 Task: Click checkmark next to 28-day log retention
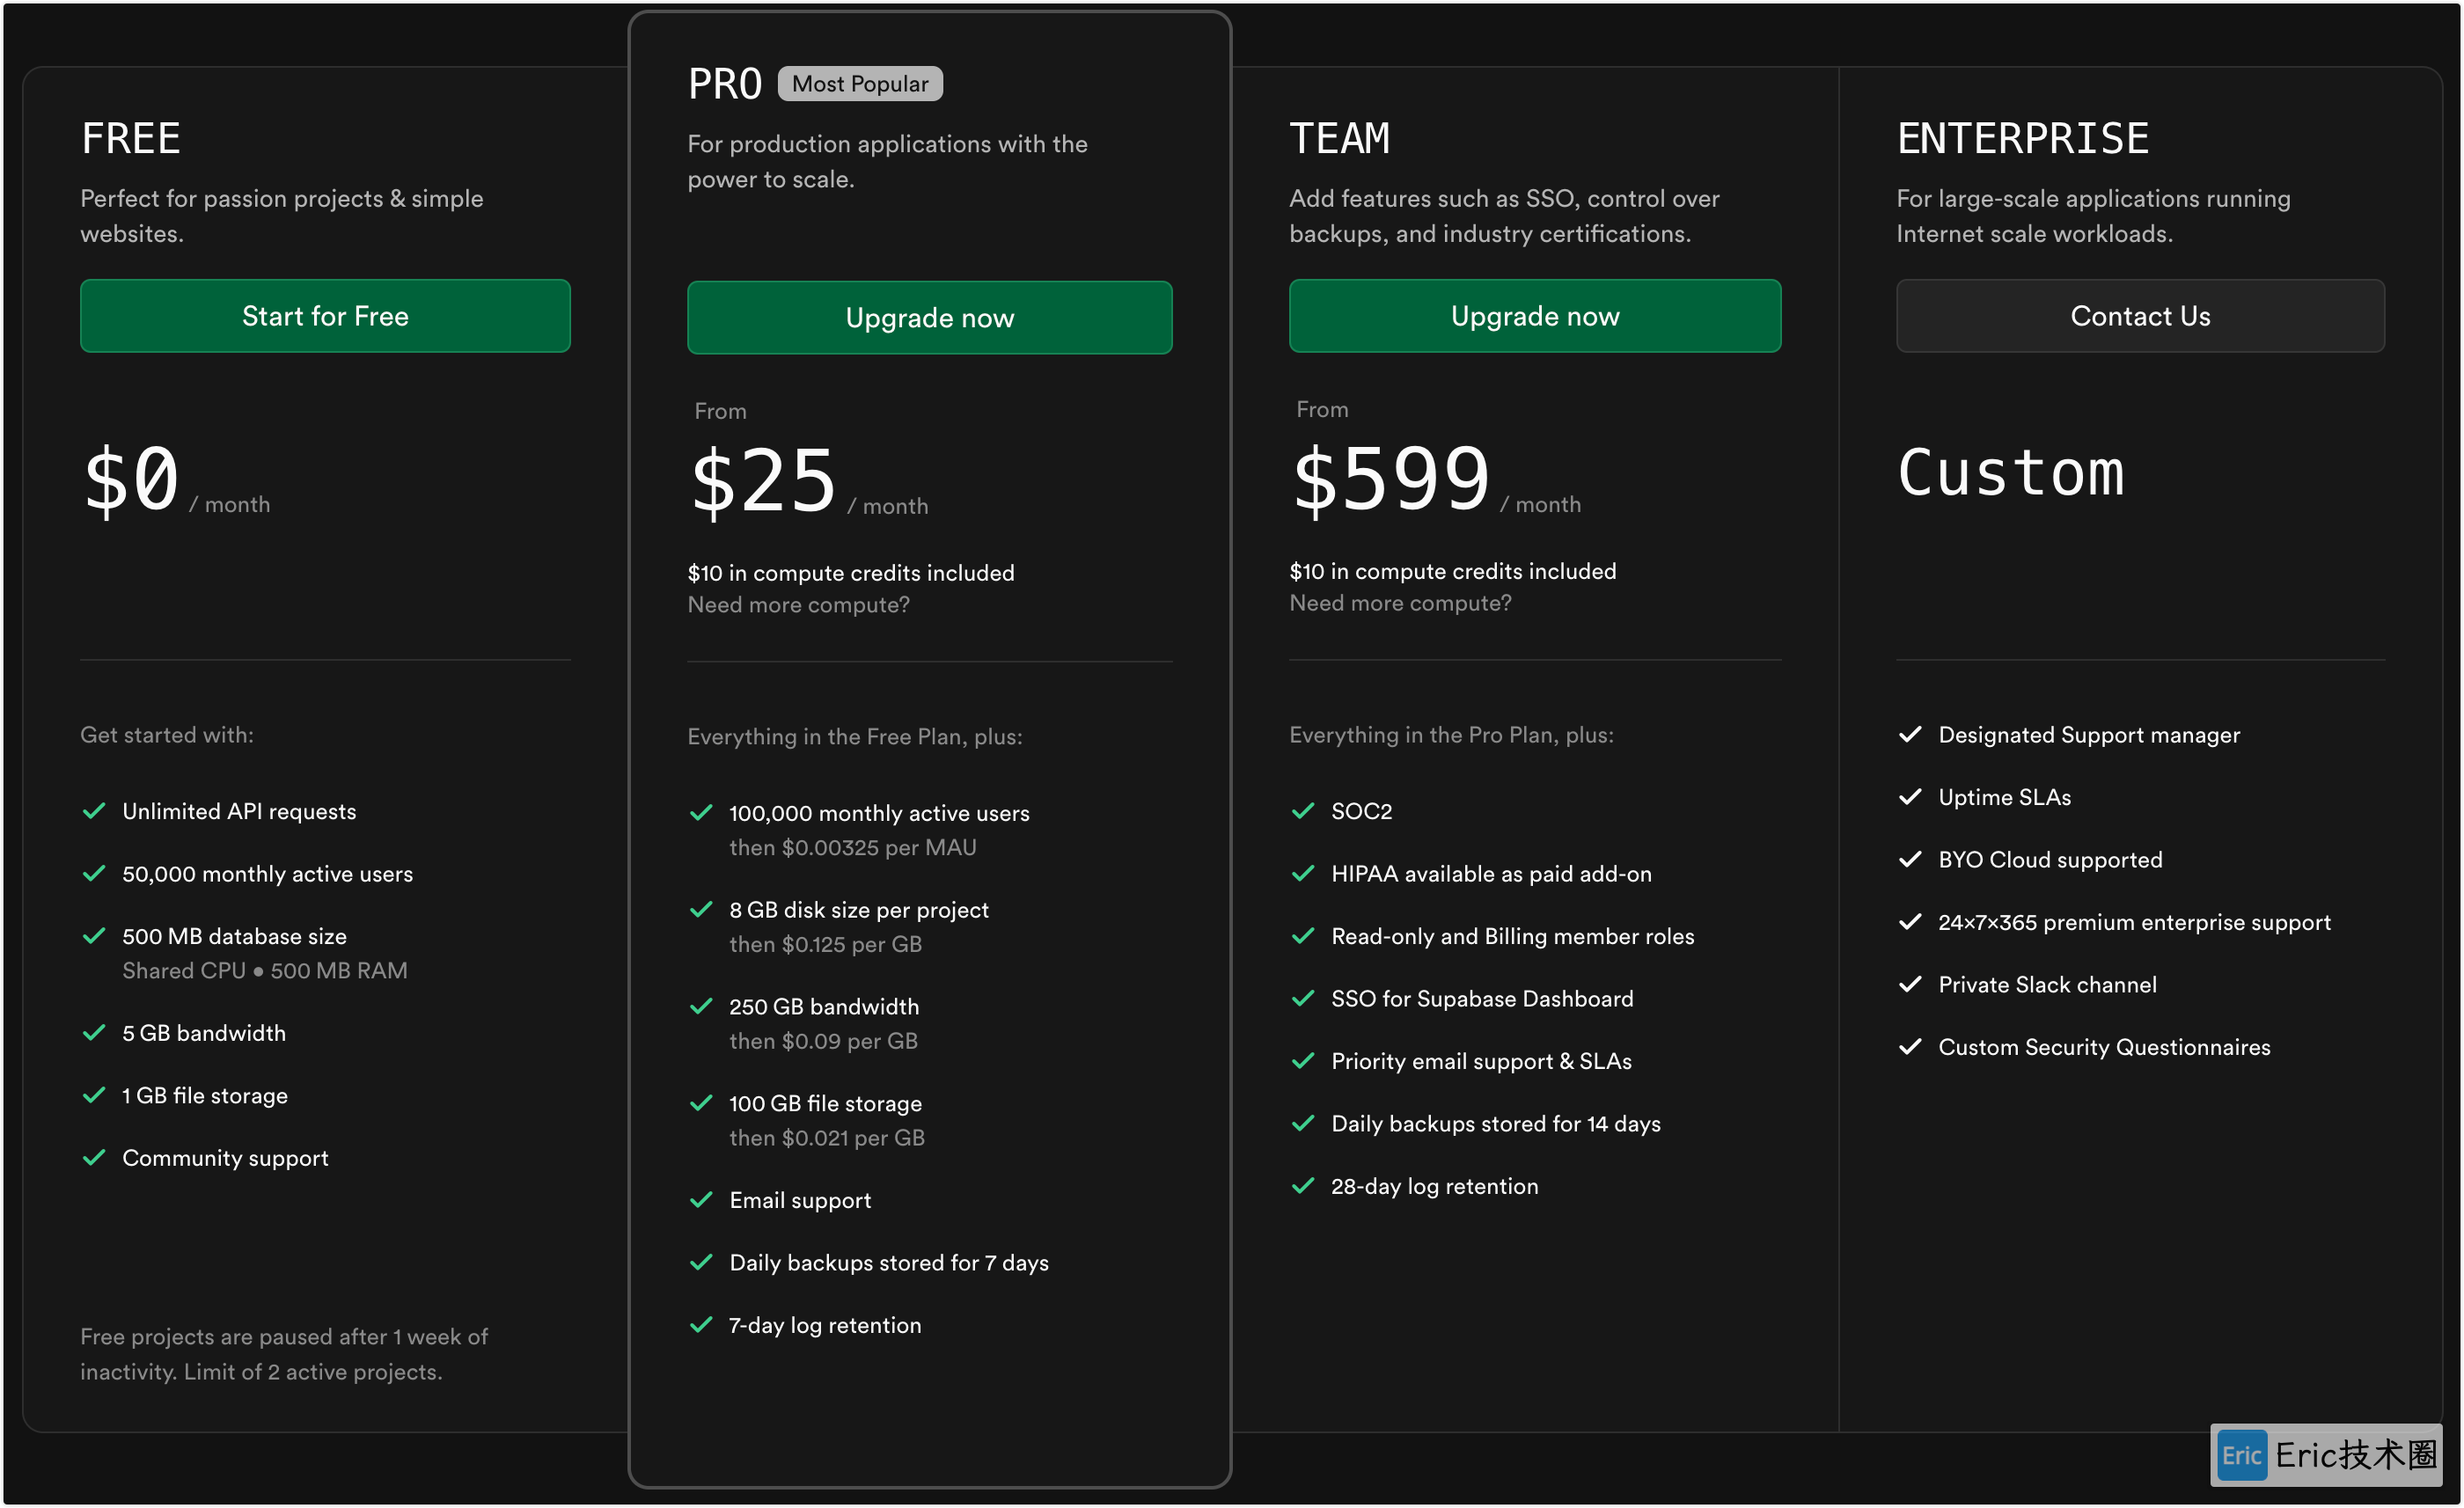point(1303,1186)
